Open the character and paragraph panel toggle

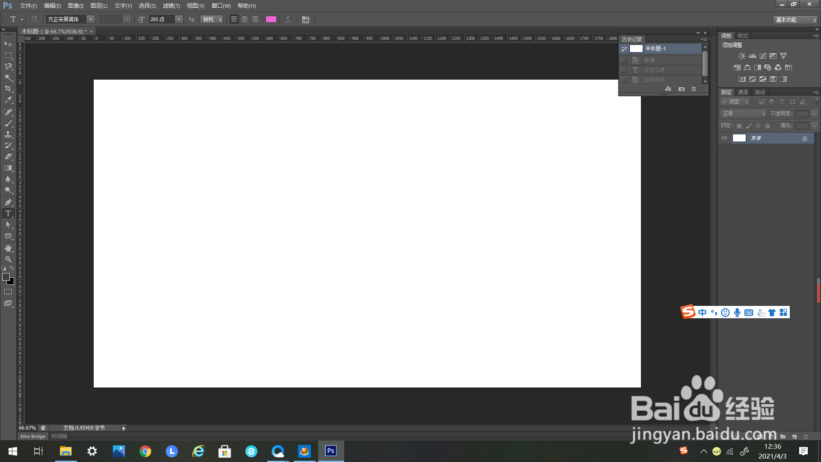point(305,19)
